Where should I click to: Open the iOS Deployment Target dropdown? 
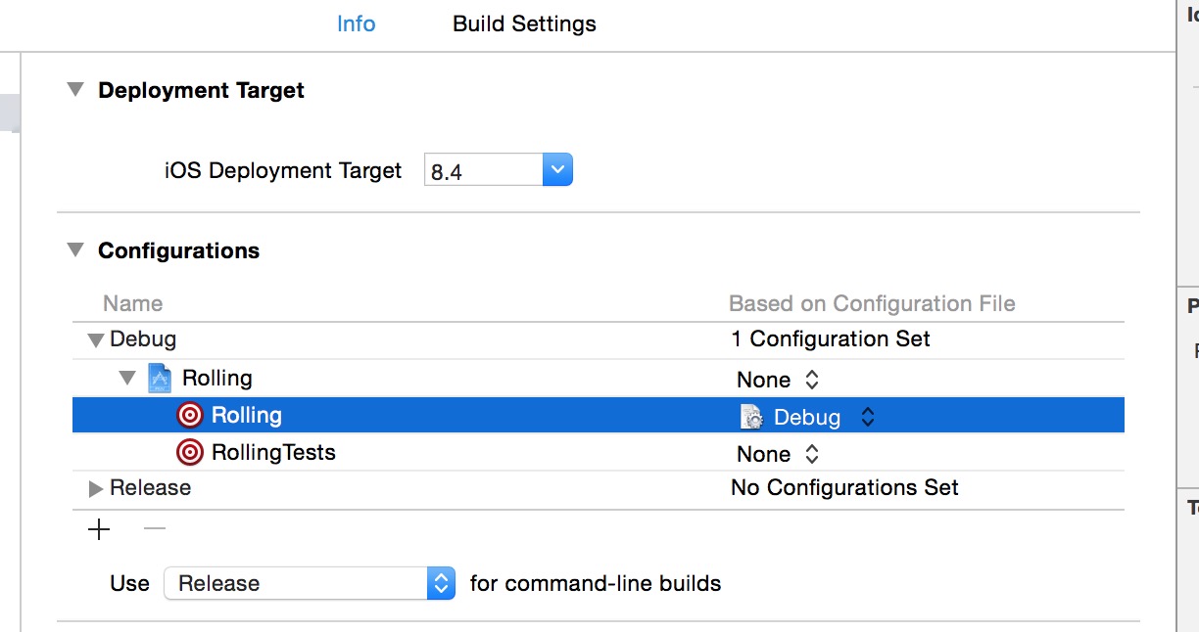click(556, 170)
